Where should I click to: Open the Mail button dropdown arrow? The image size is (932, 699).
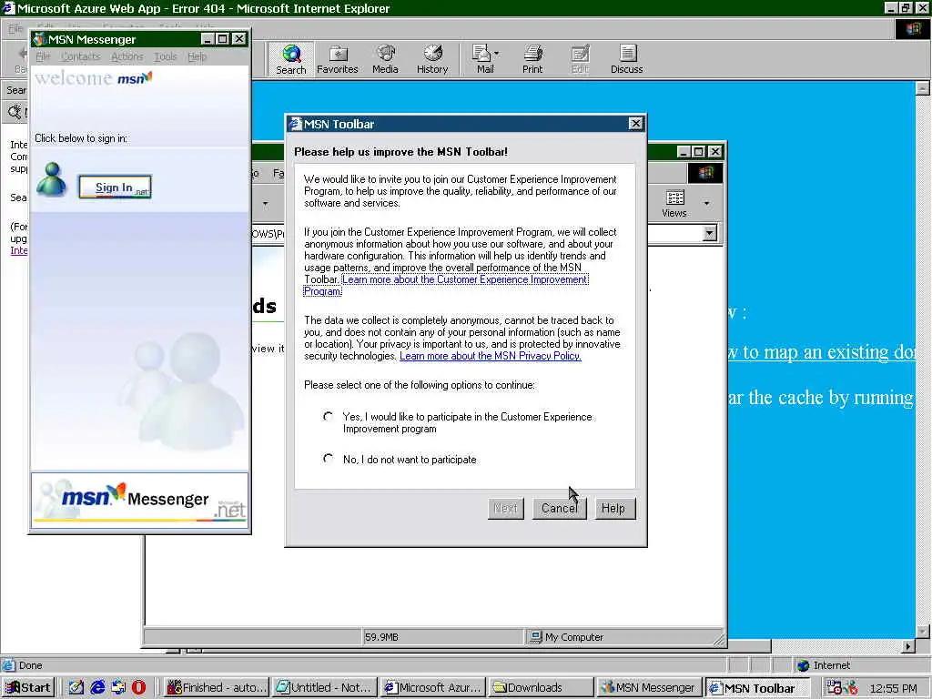click(496, 54)
